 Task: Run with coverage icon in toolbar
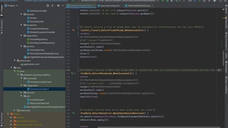(172, 1)
